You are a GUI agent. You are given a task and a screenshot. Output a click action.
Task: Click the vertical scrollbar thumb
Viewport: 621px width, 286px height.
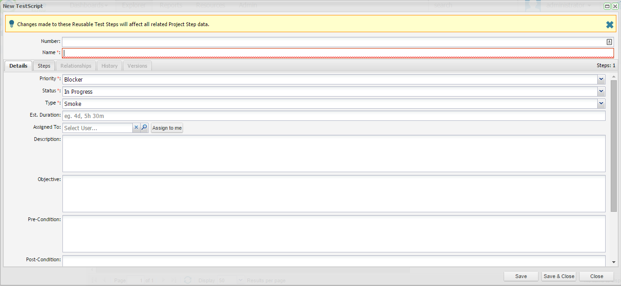[x=614, y=145]
